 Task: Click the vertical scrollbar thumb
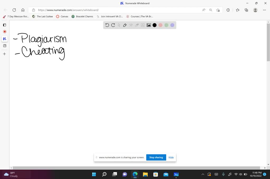click(268, 42)
